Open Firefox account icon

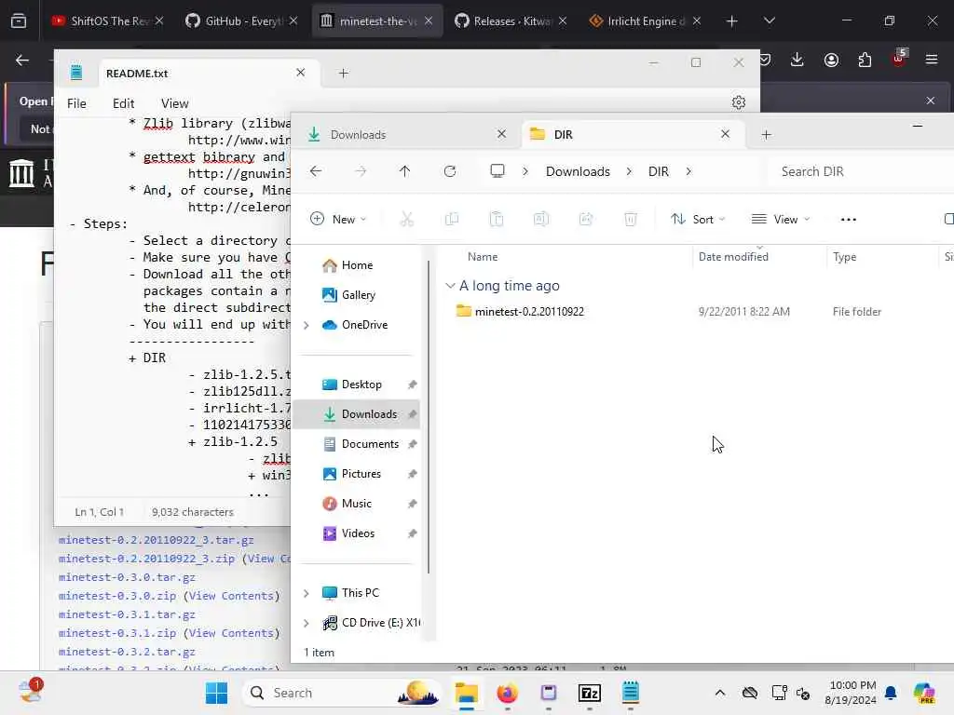[831, 60]
